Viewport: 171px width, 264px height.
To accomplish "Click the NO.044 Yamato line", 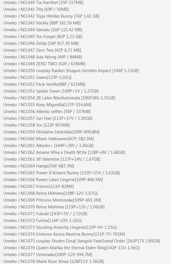I will click(43, 30).
